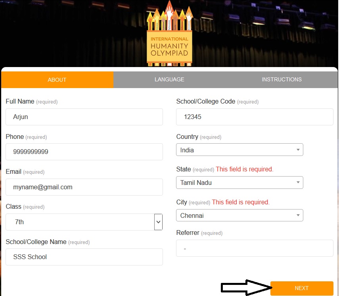The width and height of the screenshot is (339, 296).
Task: Focus the Phone number input field
Action: coord(84,152)
